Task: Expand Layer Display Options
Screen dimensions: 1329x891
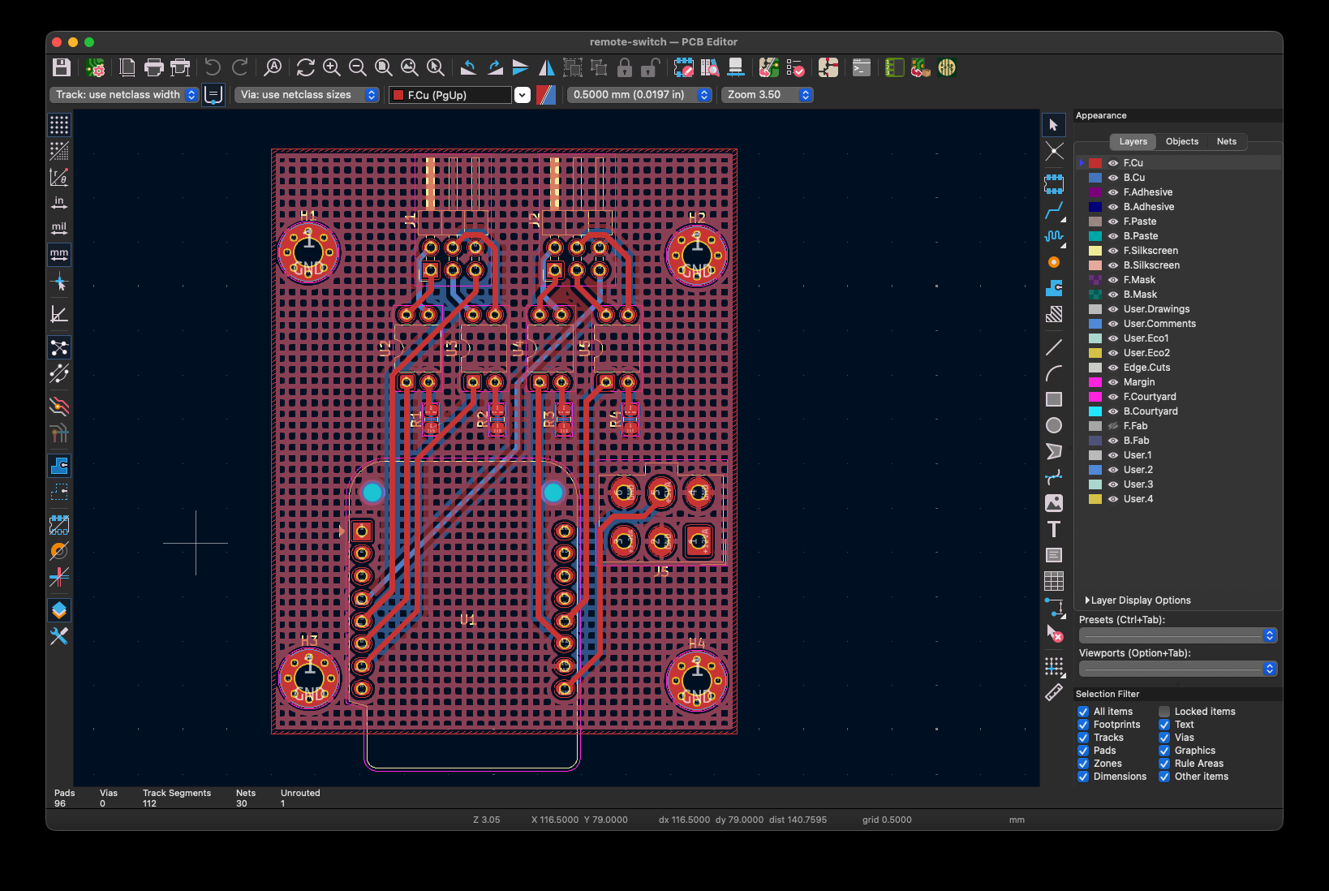Action: (x=1139, y=600)
